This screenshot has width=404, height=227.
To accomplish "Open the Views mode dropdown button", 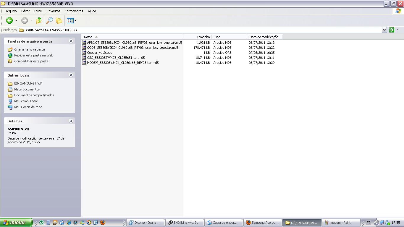I will (x=71, y=20).
